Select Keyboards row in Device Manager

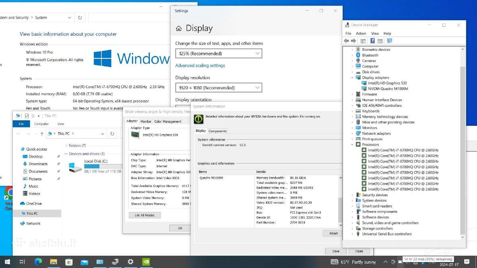click(x=371, y=111)
